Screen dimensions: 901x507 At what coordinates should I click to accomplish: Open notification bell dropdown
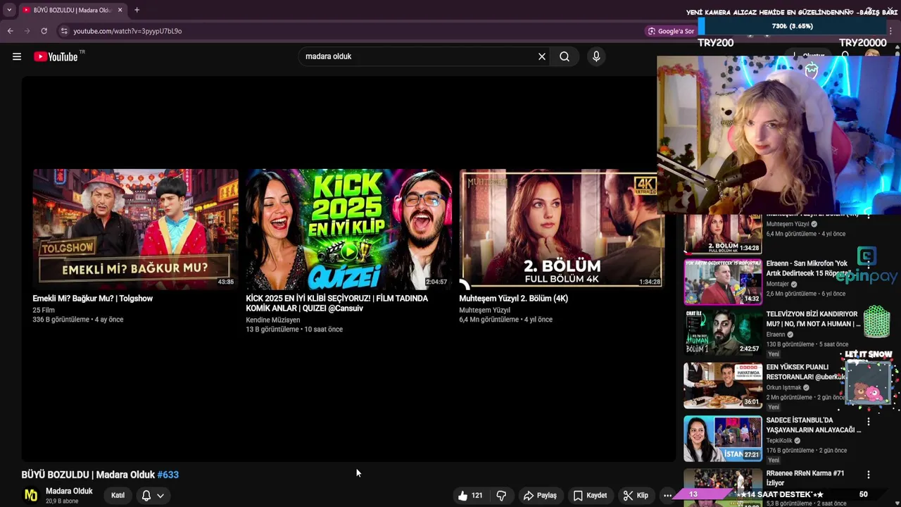(153, 496)
